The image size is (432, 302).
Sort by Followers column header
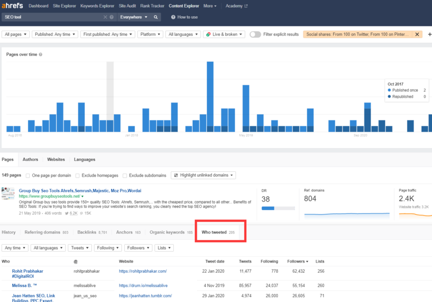tap(298, 261)
